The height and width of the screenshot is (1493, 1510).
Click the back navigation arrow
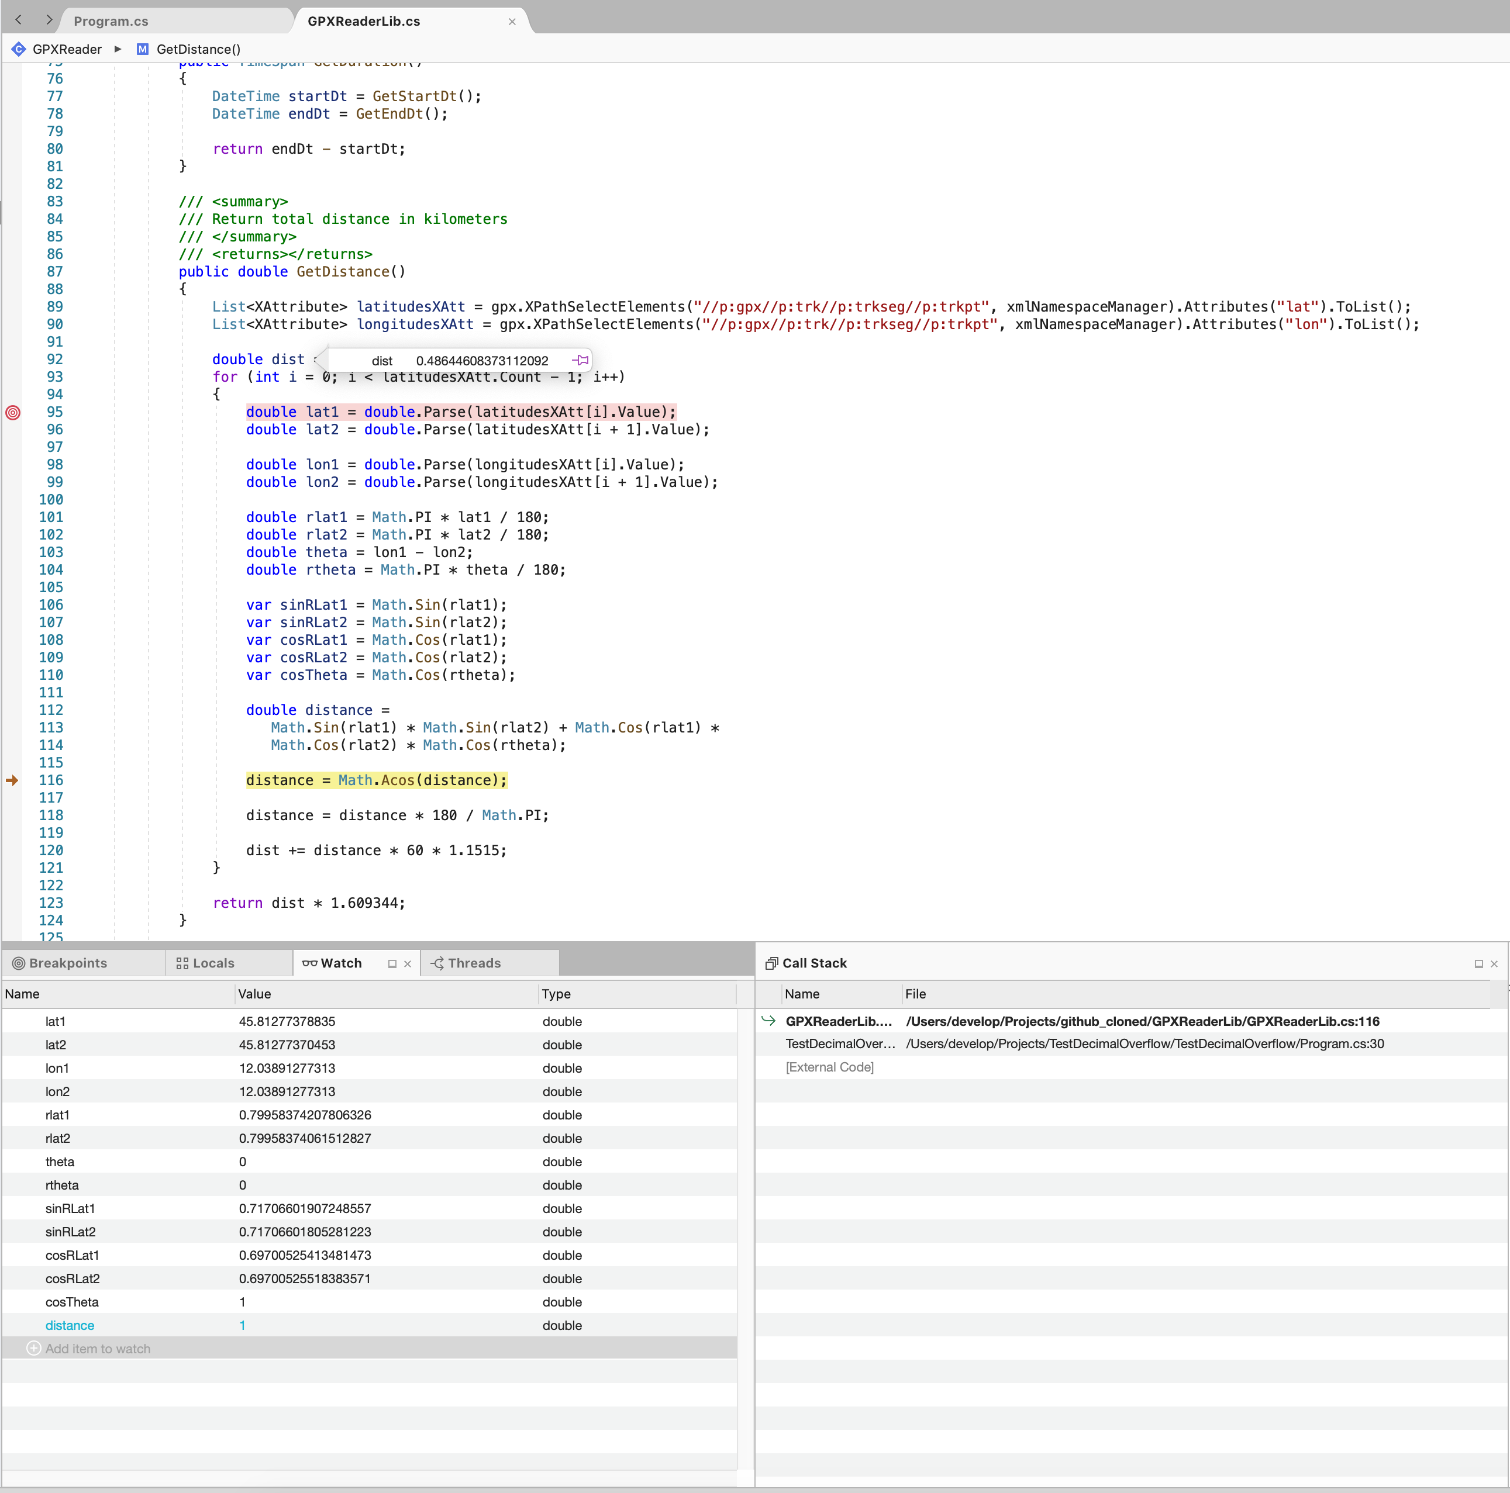click(x=17, y=20)
